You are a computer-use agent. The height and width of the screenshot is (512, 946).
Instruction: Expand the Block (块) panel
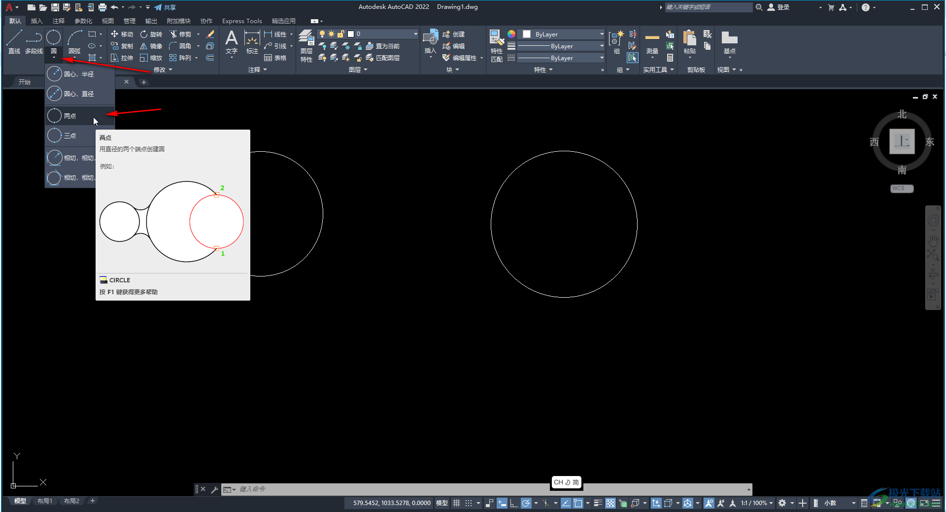click(453, 70)
